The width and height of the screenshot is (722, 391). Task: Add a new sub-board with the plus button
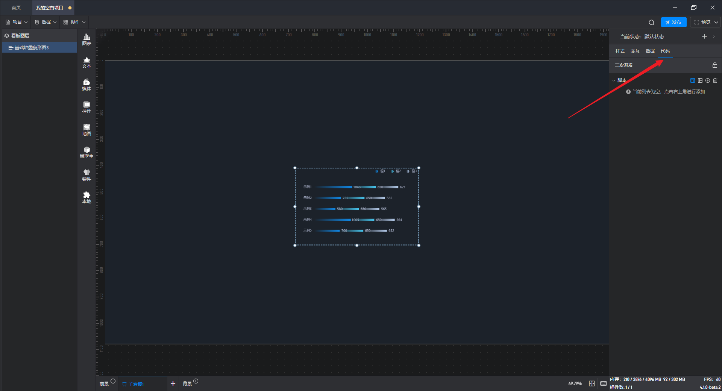173,383
